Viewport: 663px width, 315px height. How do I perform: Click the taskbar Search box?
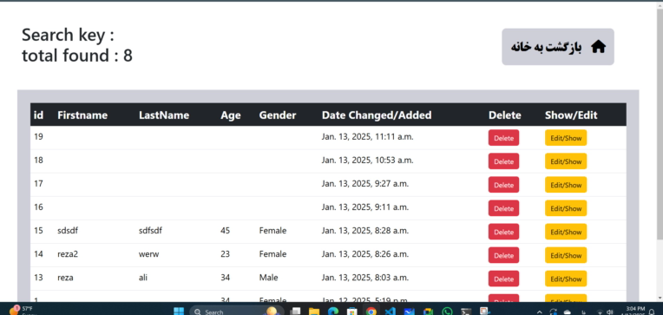236,312
